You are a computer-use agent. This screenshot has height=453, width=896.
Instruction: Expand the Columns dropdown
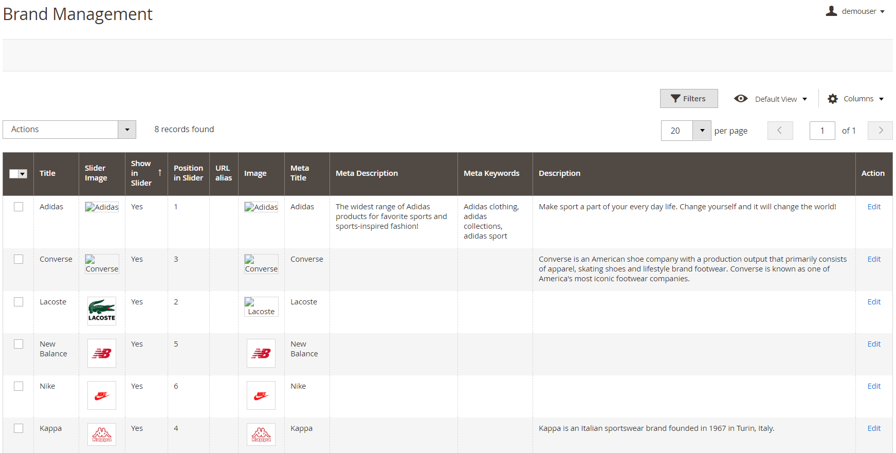coord(856,99)
